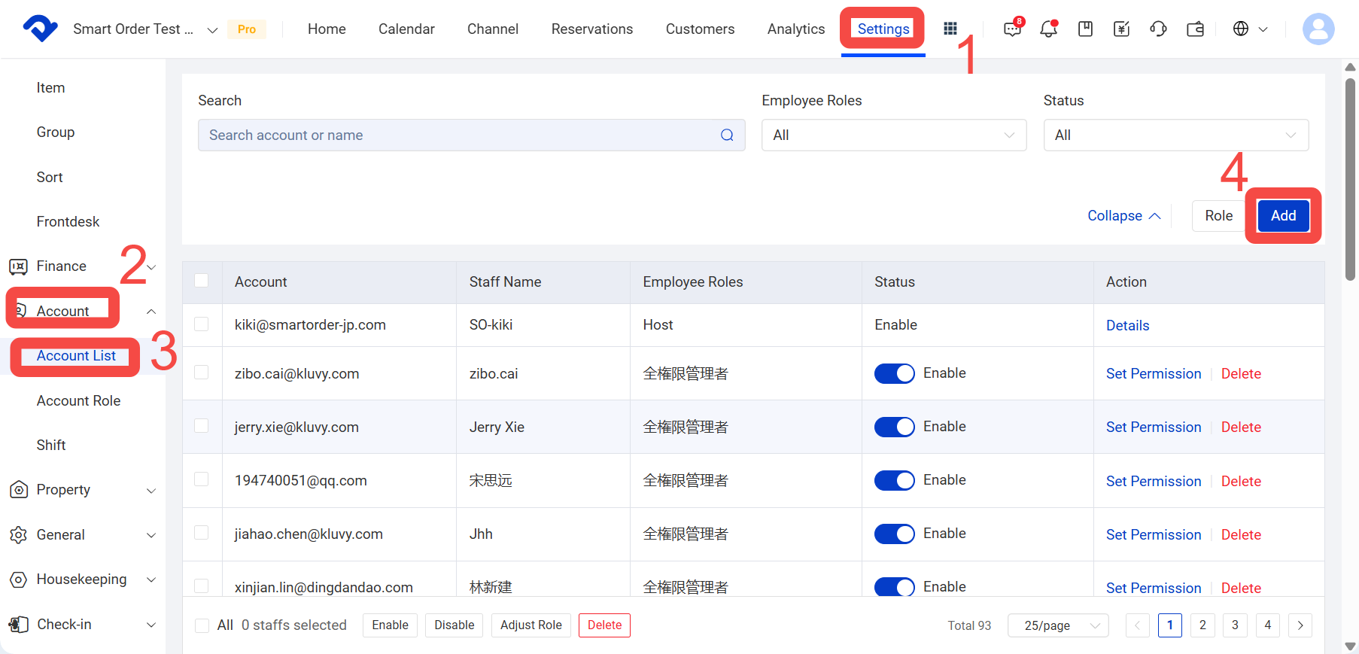Open the customer support headset icon

(x=1158, y=29)
